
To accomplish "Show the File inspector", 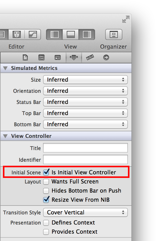I will 25,58.
